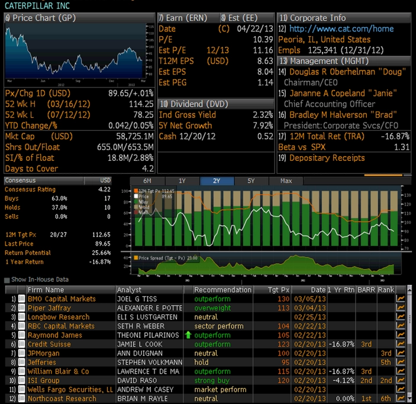Open chart icon for JPMorgan row
Viewport: 416px width, 404px height.
point(401,353)
